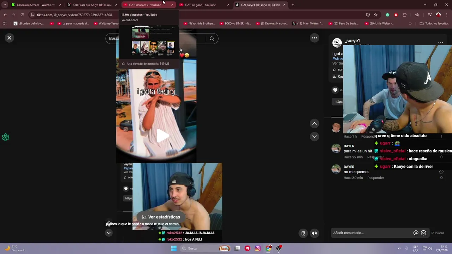Close the TikTok video viewer with X
The height and width of the screenshot is (254, 452).
pyautogui.click(x=10, y=38)
